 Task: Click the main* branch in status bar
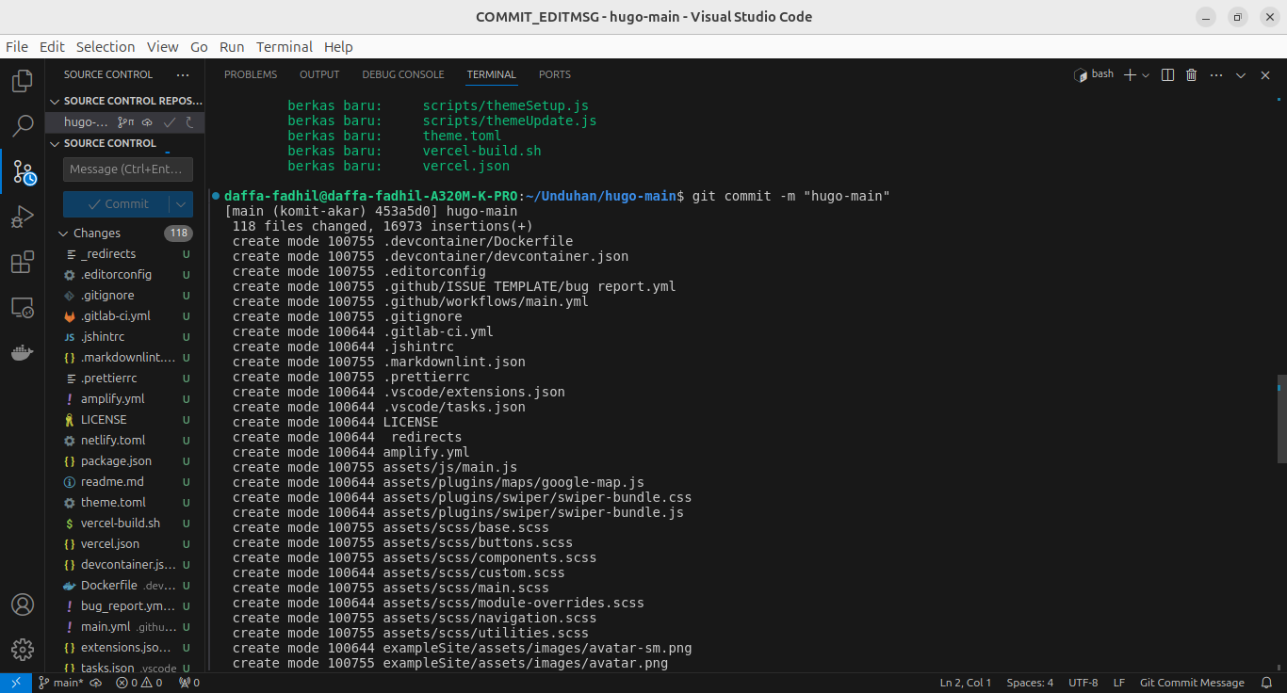pos(60,683)
